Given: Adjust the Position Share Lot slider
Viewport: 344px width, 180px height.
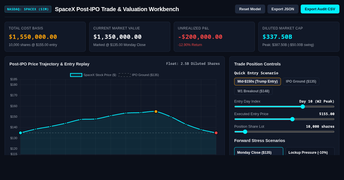Looking at the screenshot, I should [284, 132].
